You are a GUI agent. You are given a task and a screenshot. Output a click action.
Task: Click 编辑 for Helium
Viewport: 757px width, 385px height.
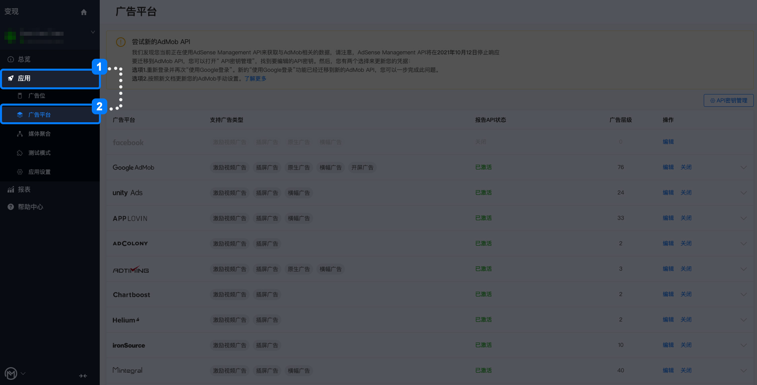668,320
